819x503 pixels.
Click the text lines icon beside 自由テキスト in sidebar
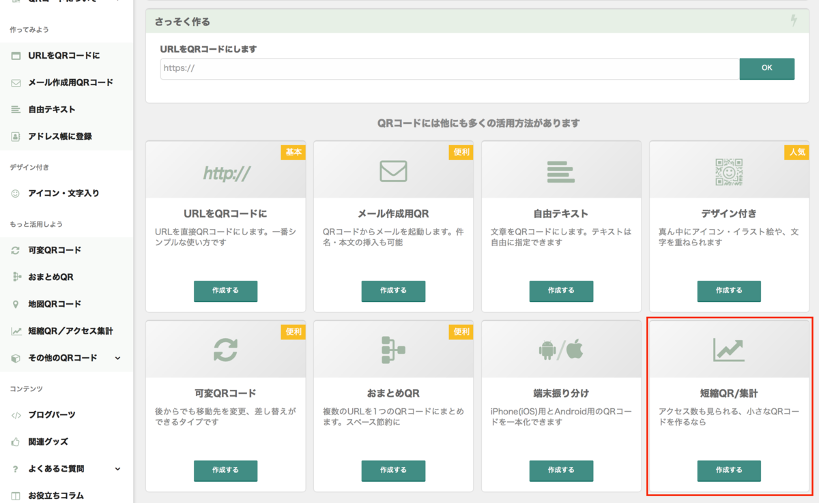(x=16, y=110)
